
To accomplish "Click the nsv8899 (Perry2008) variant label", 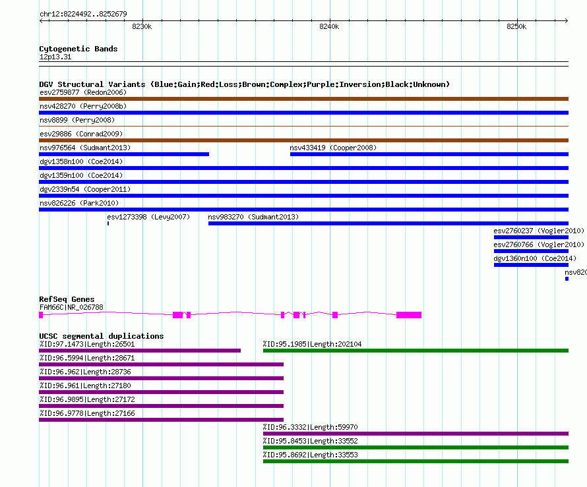I will tap(77, 120).
